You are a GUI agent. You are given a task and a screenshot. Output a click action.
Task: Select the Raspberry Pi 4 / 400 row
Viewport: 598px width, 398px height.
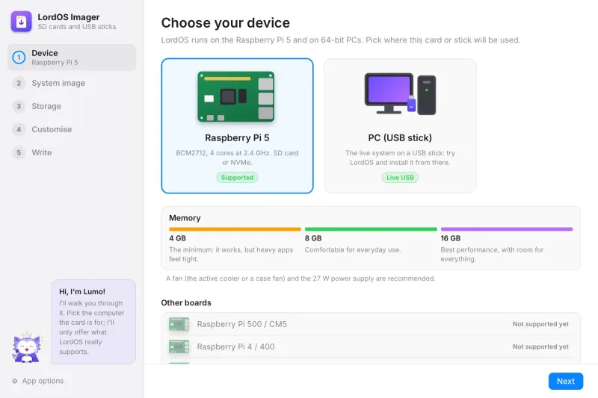(x=371, y=346)
